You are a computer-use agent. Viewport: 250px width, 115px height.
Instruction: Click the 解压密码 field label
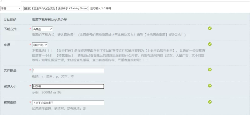tap(10, 103)
